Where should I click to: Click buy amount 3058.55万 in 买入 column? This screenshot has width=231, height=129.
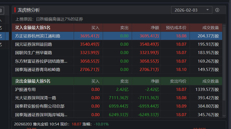[90, 61]
